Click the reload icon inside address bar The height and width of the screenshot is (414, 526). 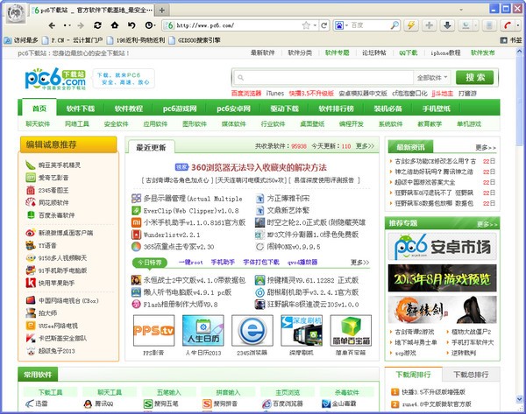pyautogui.click(x=323, y=25)
